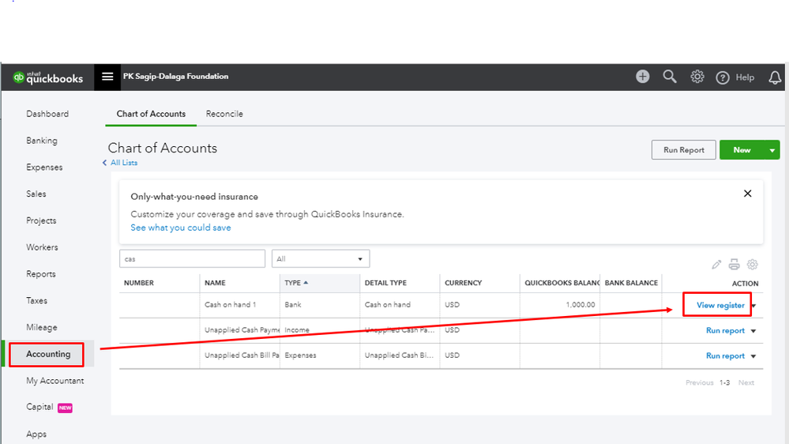Expand View register action dropdown arrow

(x=753, y=306)
